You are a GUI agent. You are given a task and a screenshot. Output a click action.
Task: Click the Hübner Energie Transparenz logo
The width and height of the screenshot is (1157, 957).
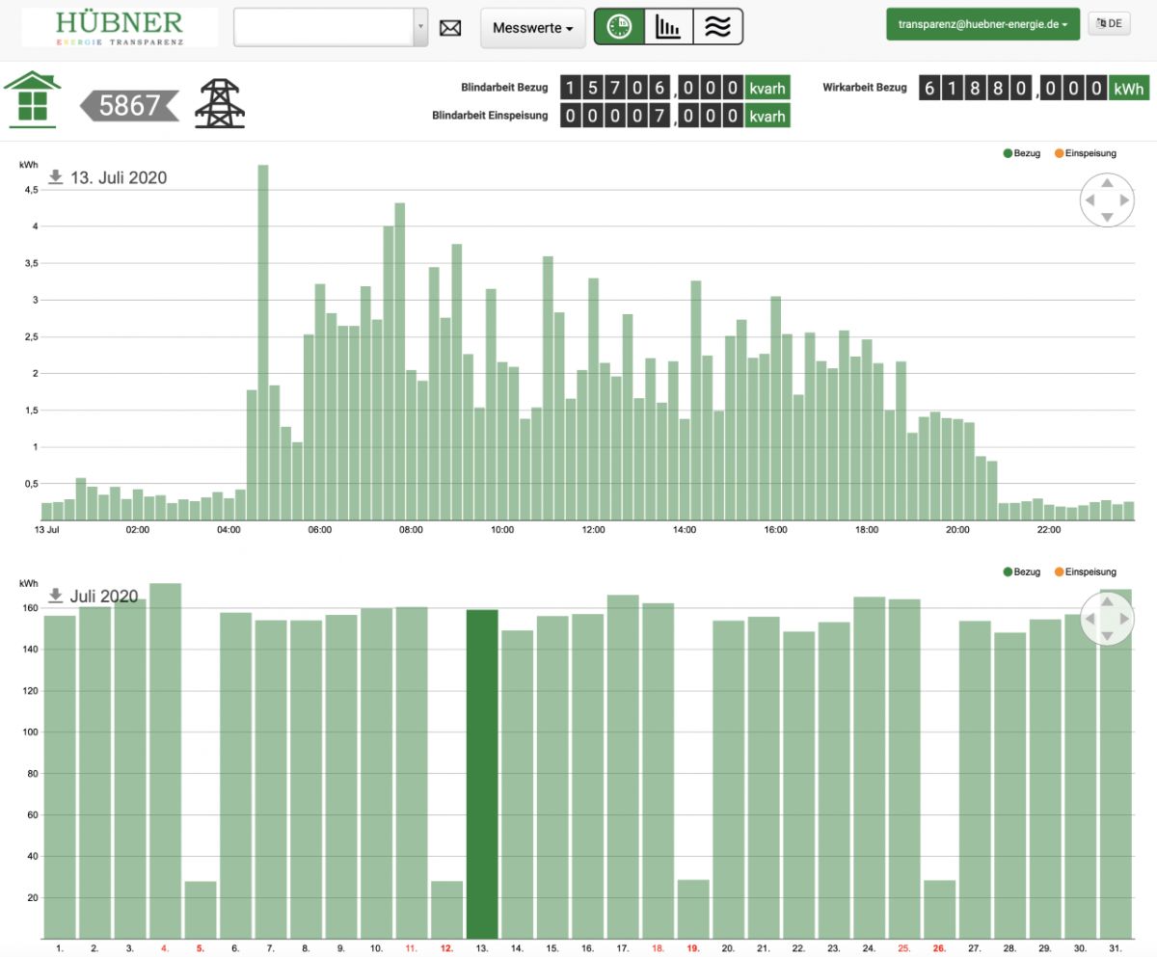[119, 28]
